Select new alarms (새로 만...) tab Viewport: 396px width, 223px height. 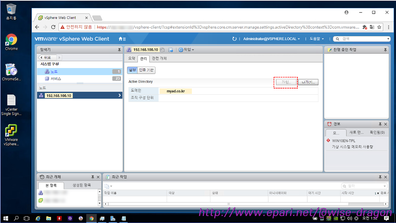point(356,133)
